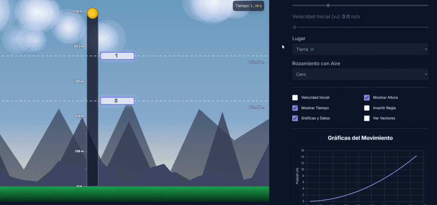Click the 1279 m ruler top label
This screenshot has width=437, height=205.
tap(77, 11)
